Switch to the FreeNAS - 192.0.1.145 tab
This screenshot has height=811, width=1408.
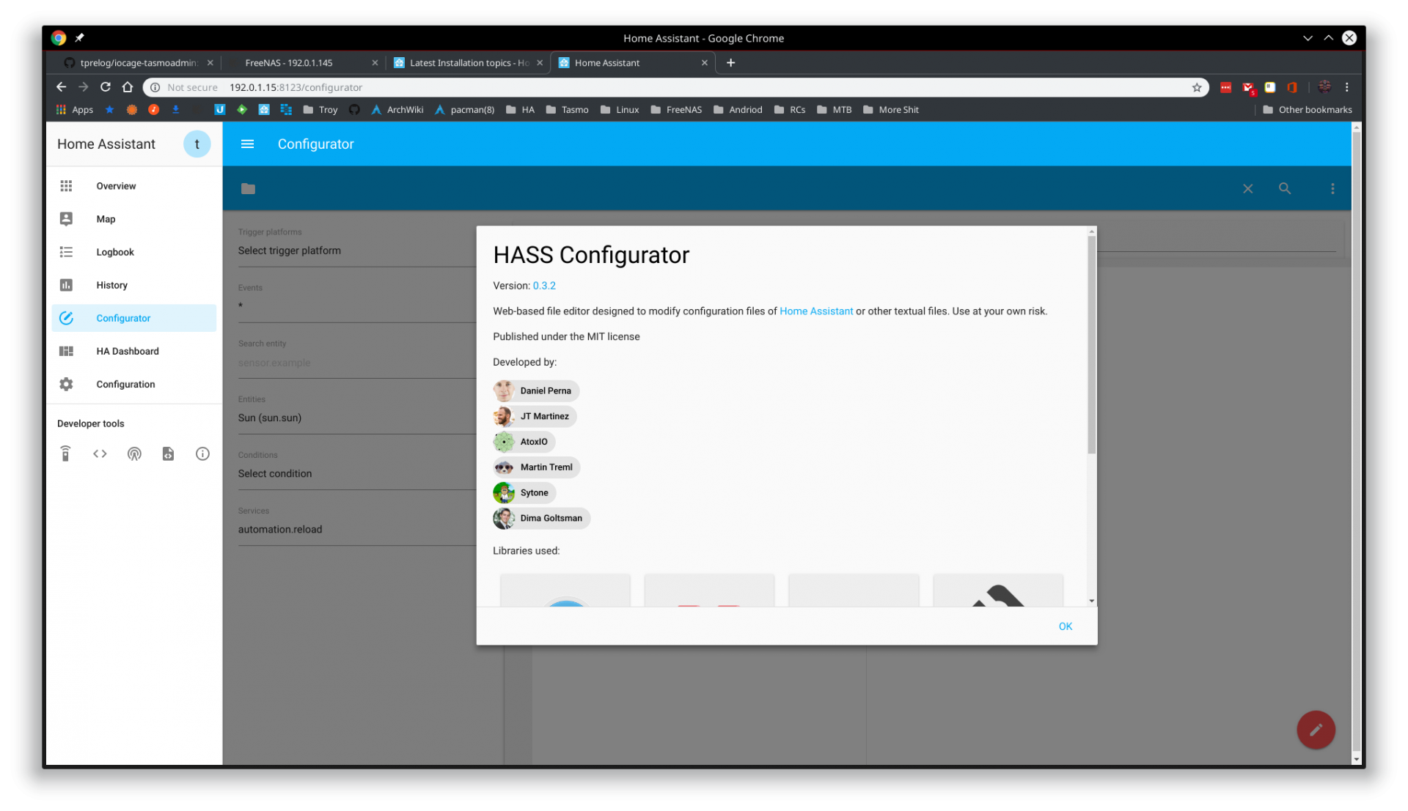301,63
